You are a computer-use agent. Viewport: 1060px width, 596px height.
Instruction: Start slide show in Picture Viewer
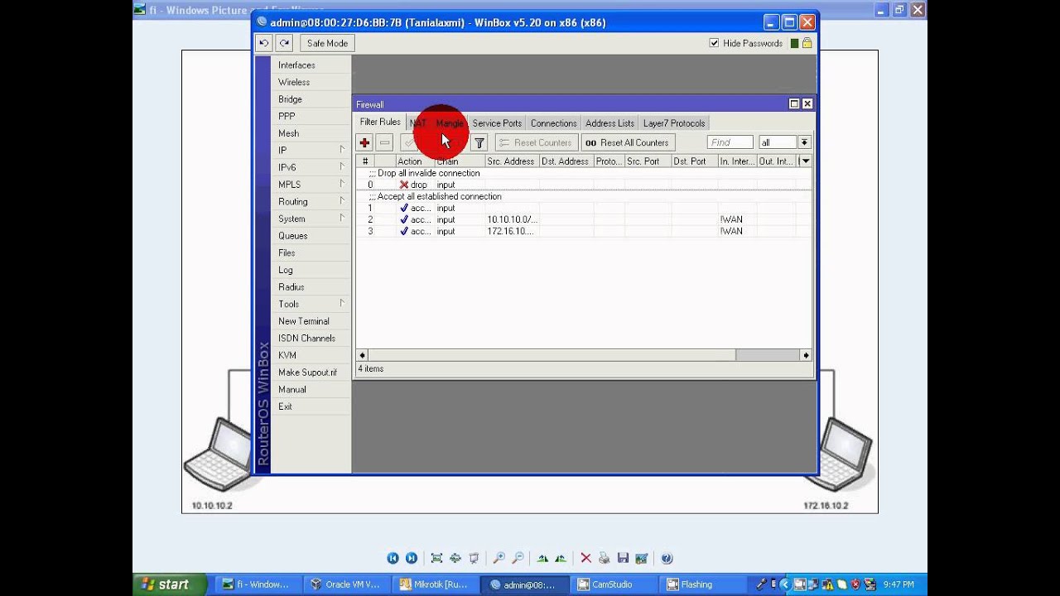474,559
